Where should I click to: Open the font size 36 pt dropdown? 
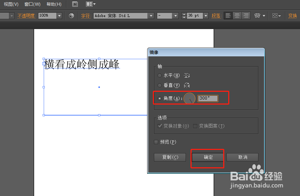206,16
